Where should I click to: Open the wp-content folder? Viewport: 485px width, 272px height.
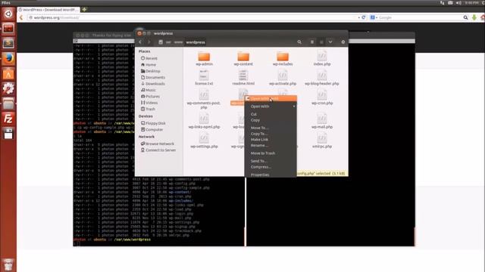(x=243, y=59)
